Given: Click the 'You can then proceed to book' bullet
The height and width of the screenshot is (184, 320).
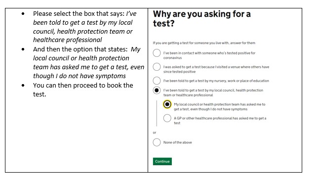Looking at the screenshot, I should 83,90.
